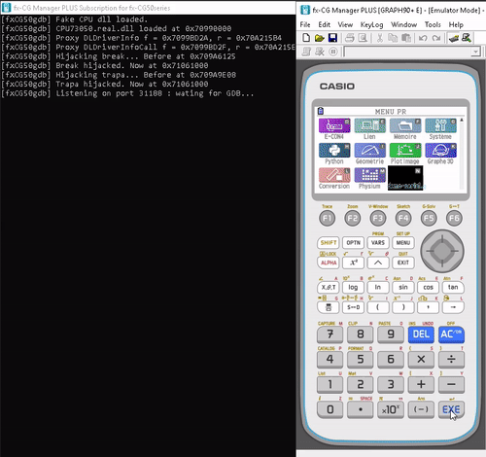Tap the ×10ˣ exponent key
This screenshot has height=457, width=486.
click(x=391, y=409)
